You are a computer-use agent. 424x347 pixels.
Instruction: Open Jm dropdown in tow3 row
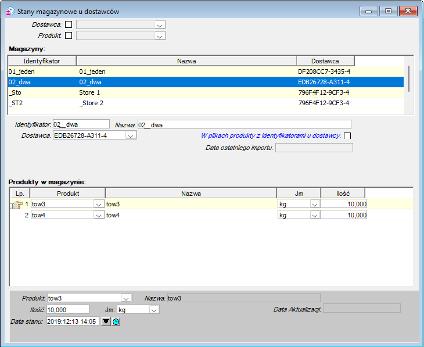[314, 204]
